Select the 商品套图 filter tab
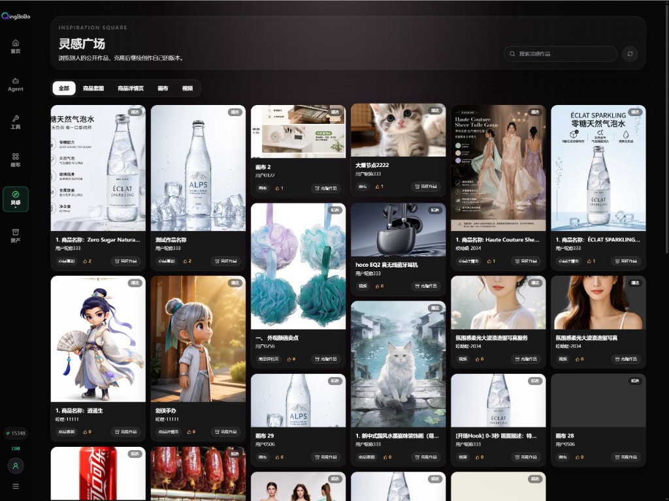 pos(93,88)
